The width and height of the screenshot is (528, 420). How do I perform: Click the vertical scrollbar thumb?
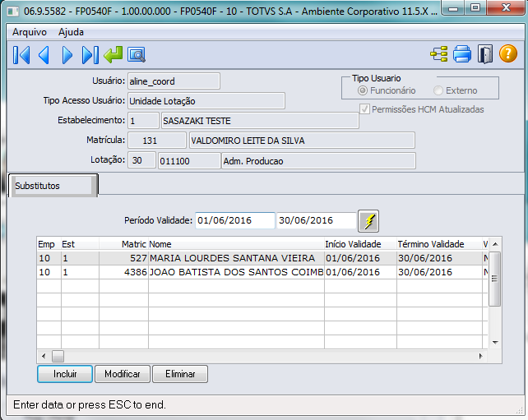(494, 279)
